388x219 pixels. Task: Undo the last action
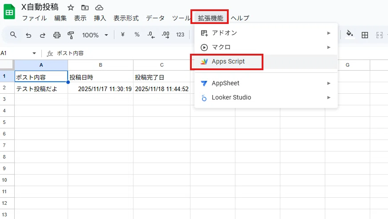coord(28,35)
